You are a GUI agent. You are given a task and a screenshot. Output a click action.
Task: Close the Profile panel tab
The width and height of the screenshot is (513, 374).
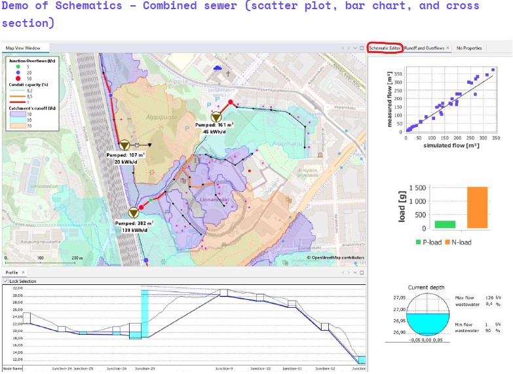pyautogui.click(x=23, y=272)
